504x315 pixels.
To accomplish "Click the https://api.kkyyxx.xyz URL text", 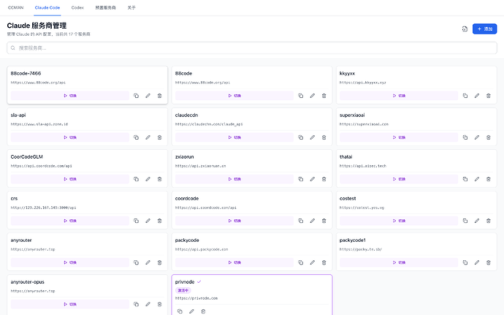I will (363, 83).
